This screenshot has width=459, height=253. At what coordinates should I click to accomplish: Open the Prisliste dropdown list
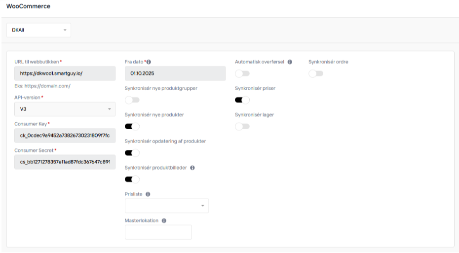click(166, 206)
